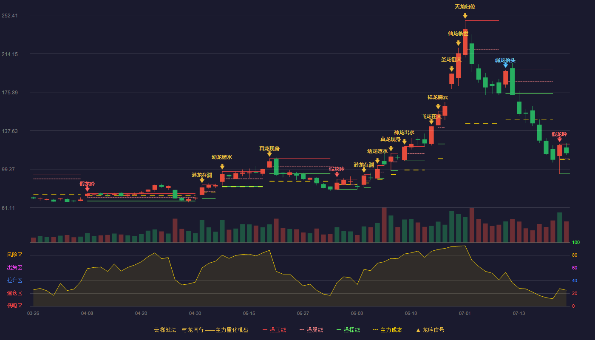Click the 神龙出水 signal arrow
This screenshot has width=595, height=340.
[x=404, y=142]
